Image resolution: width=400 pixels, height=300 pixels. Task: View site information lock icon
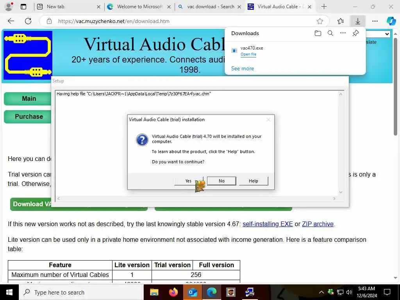click(x=49, y=21)
